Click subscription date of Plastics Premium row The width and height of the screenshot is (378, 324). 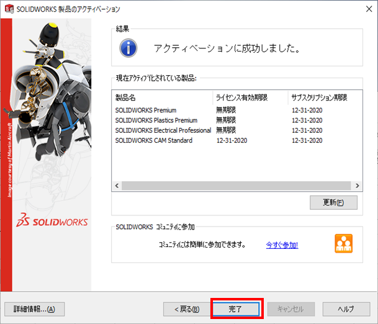[x=307, y=120]
